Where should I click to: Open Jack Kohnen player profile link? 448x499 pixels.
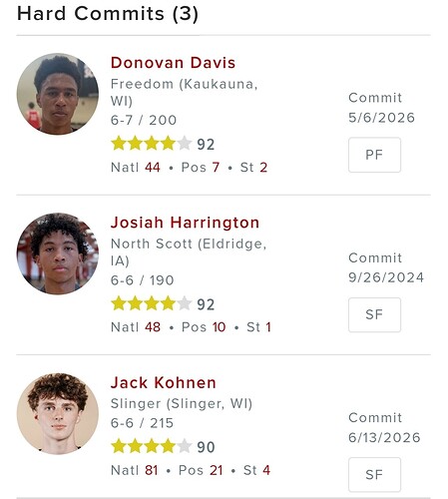164,382
